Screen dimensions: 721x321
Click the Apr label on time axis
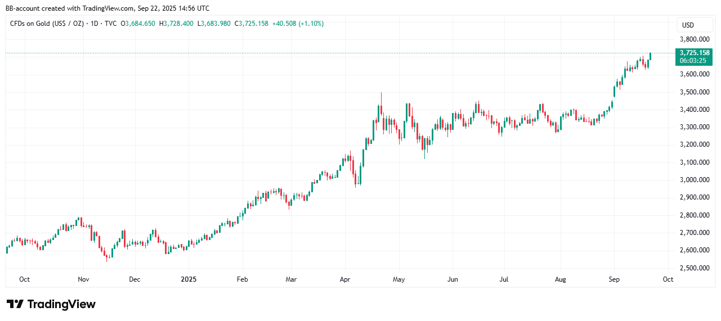(345, 279)
